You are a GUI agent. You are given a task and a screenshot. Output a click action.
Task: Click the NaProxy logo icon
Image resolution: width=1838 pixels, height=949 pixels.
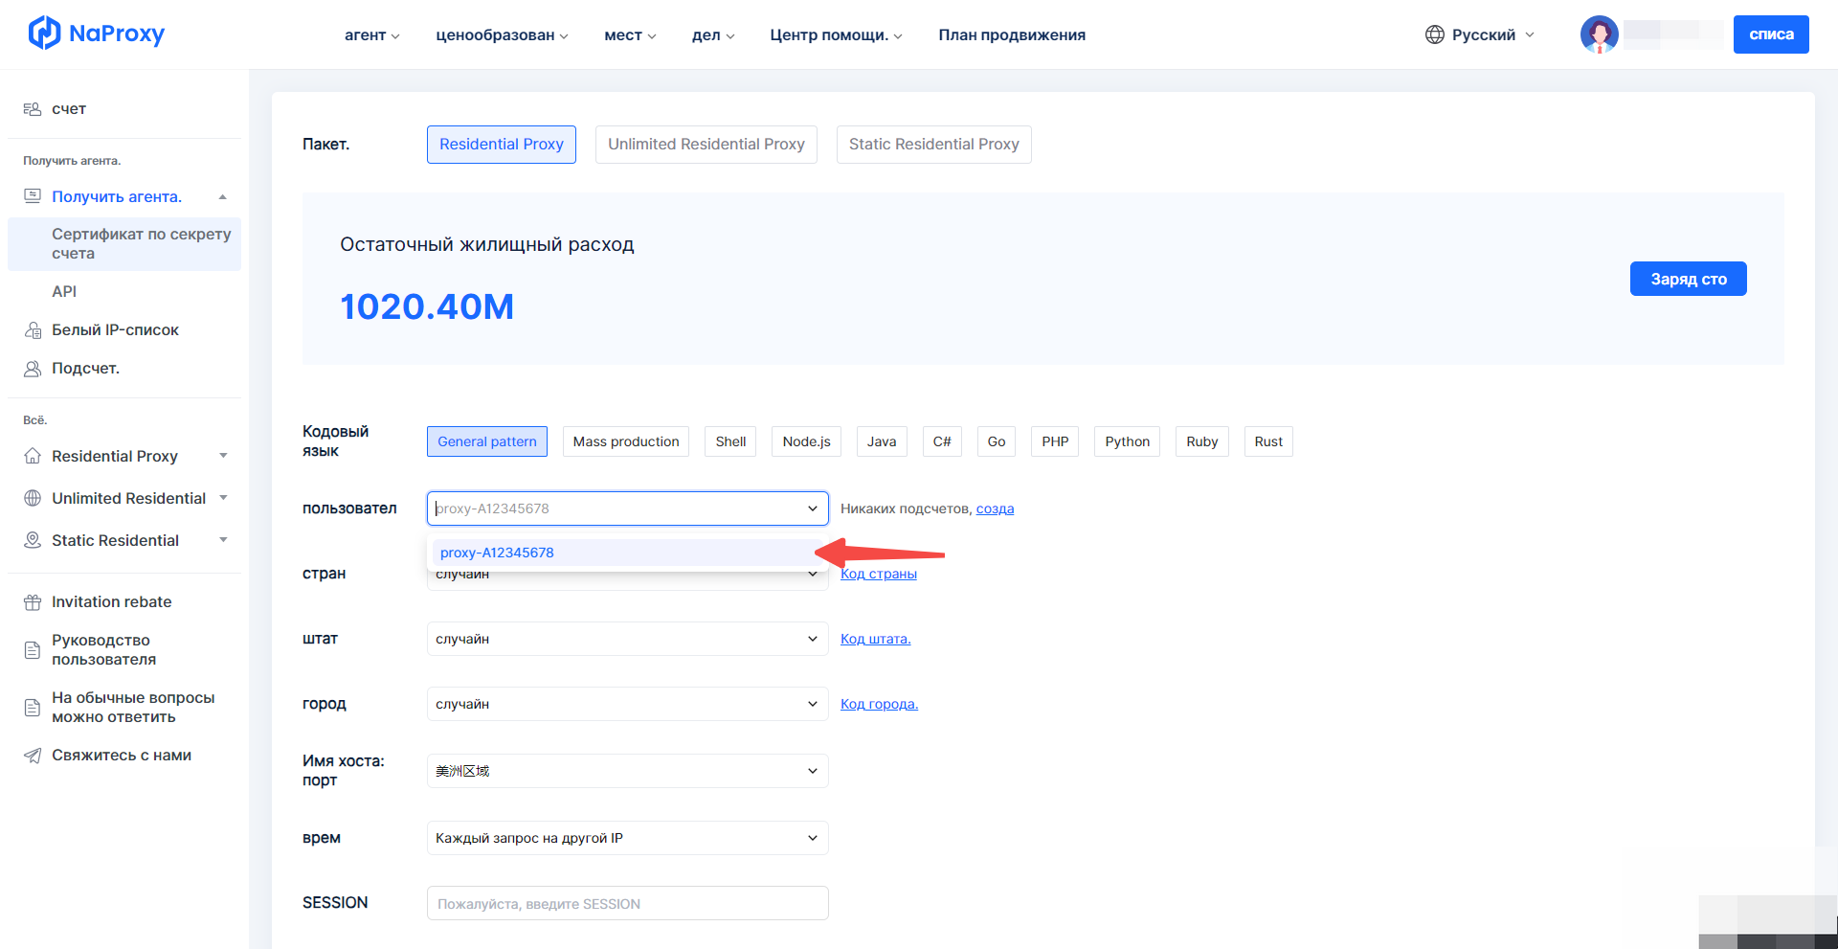44,34
